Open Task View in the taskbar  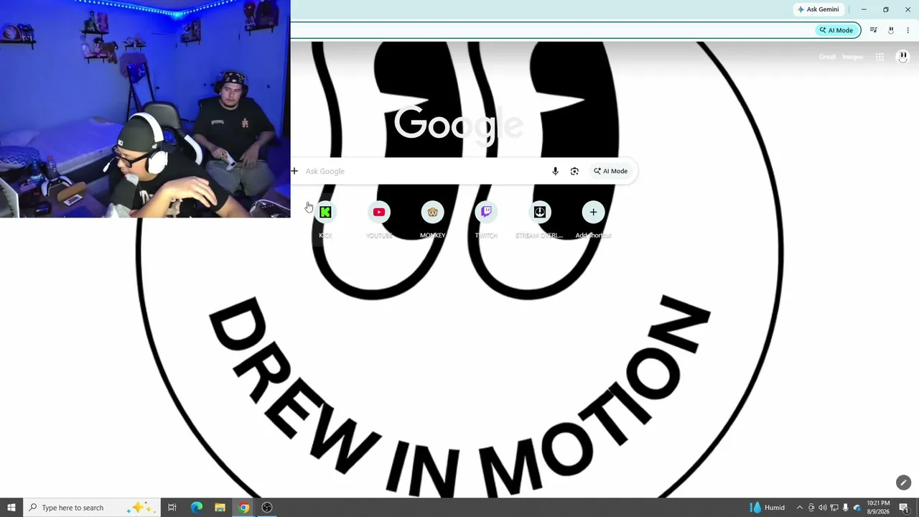point(172,508)
